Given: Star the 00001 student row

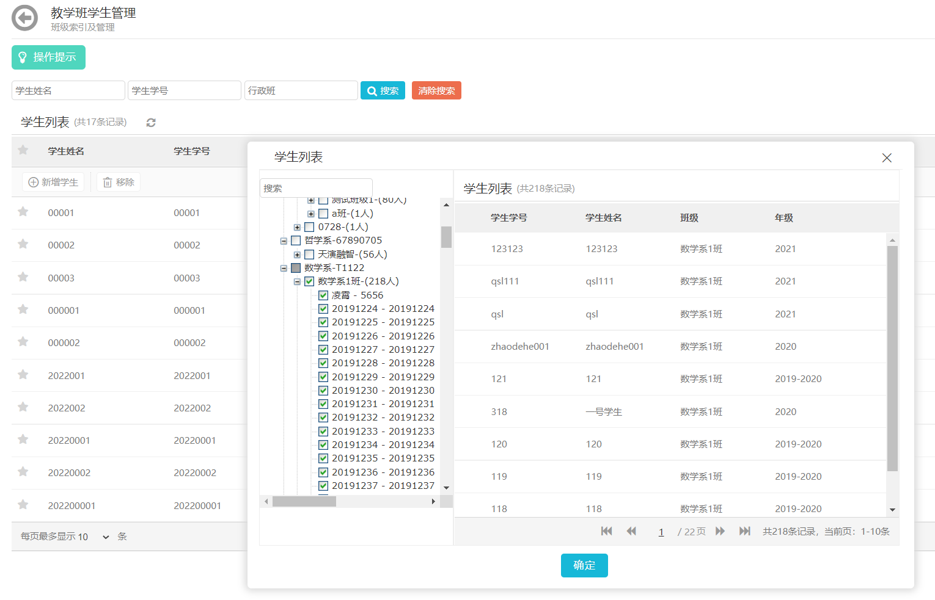Looking at the screenshot, I should pos(23,212).
